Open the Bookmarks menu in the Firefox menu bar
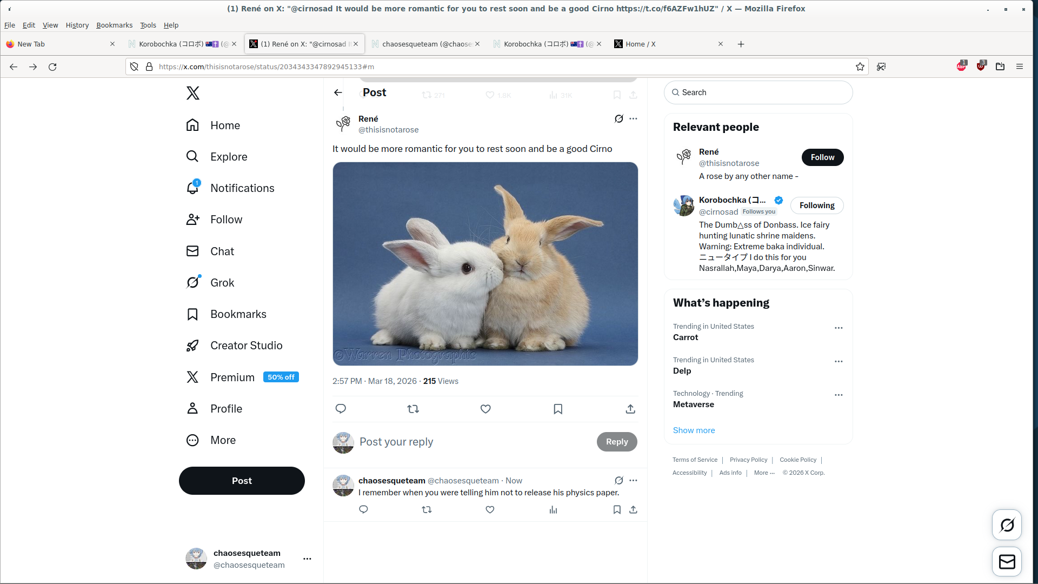 114,25
